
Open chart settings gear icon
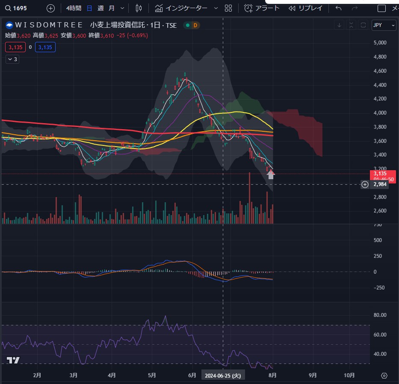click(x=384, y=375)
